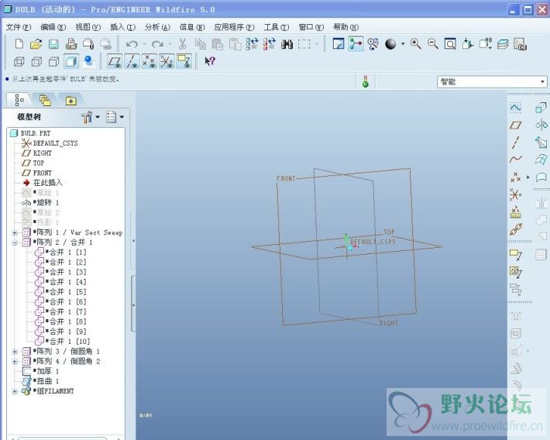Click the Zoom Out magnifier

(x=433, y=44)
